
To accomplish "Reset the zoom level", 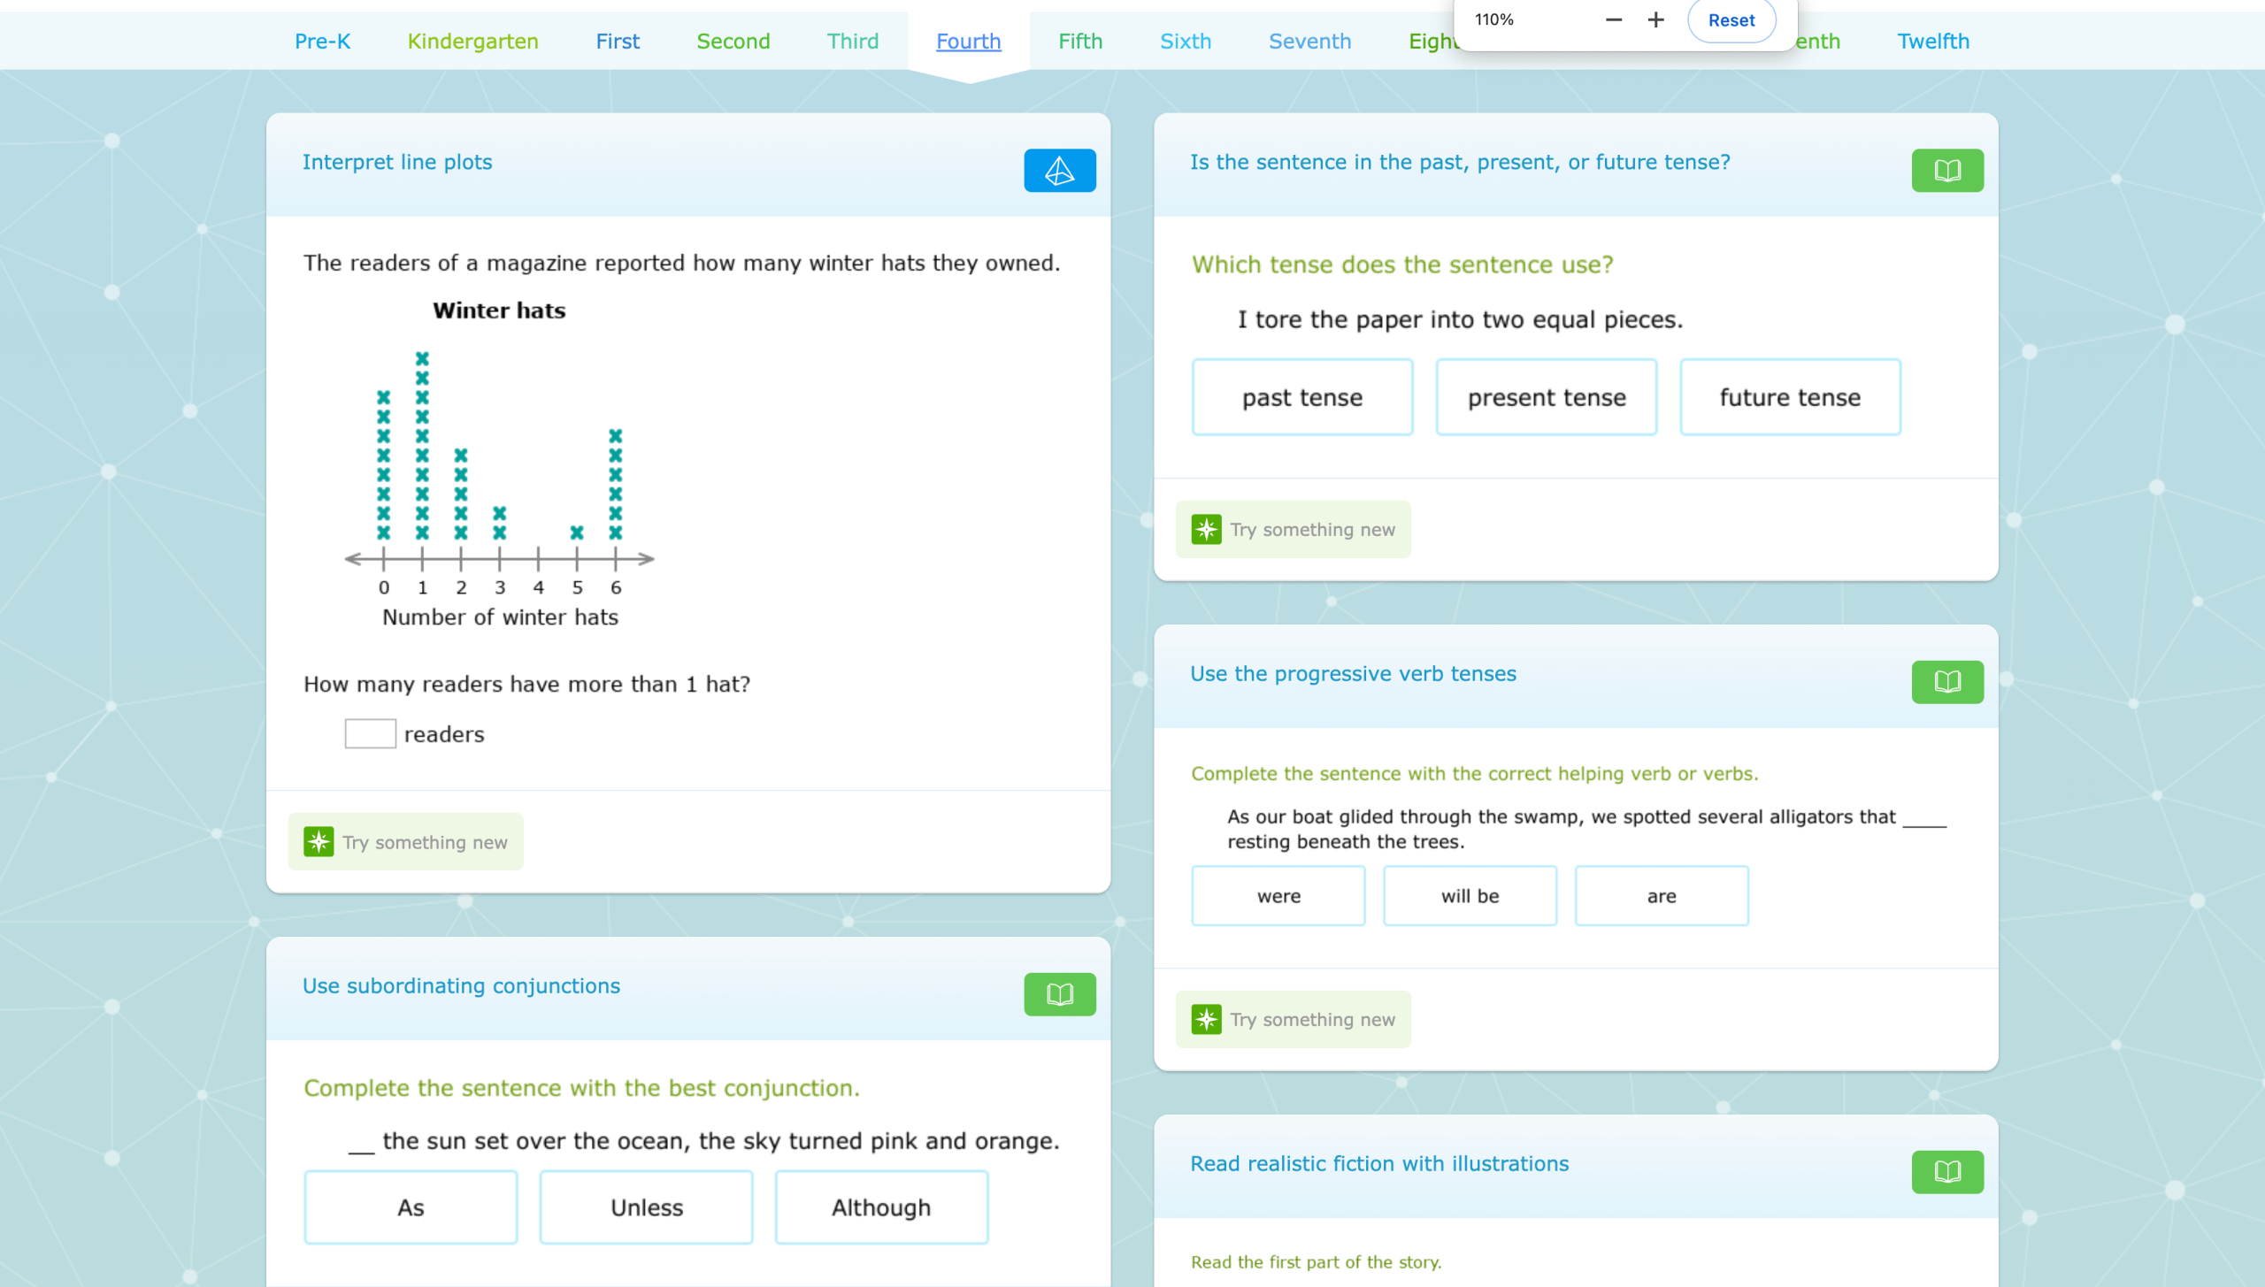I will pos(1731,20).
